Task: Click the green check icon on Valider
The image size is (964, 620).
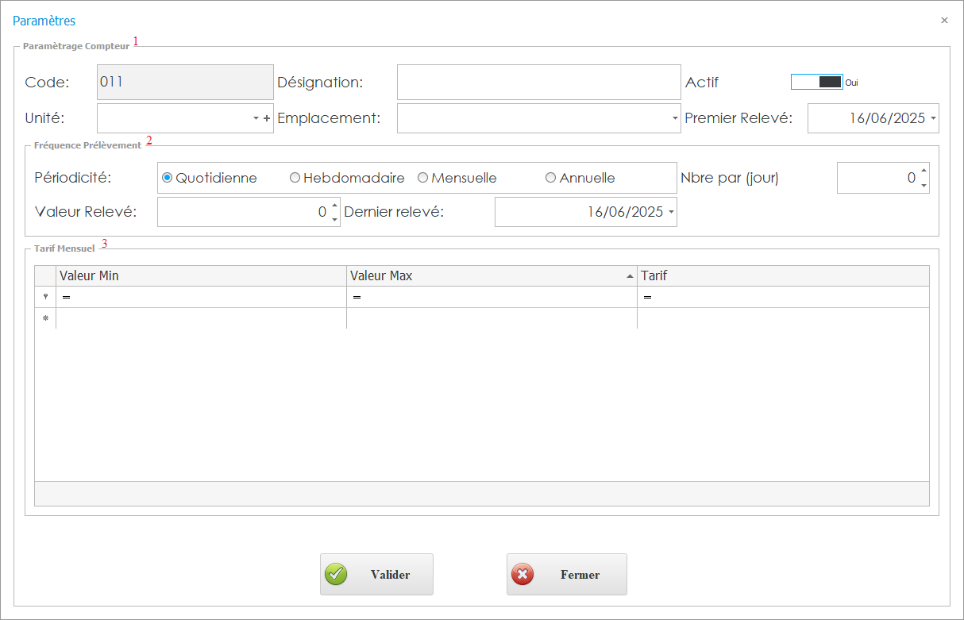Action: (x=336, y=574)
